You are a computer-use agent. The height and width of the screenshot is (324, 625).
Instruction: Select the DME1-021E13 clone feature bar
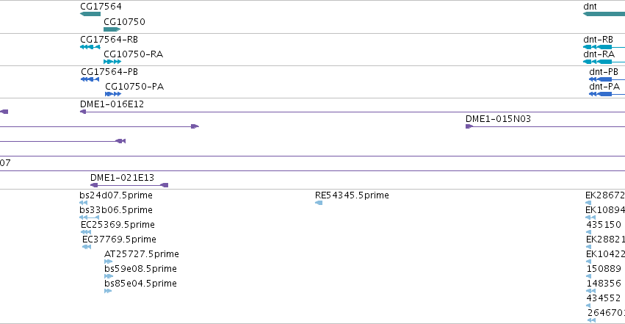coord(129,185)
